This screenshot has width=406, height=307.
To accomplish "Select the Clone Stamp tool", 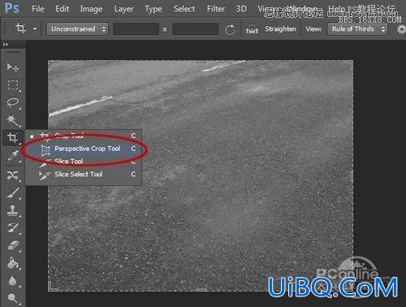I will [x=12, y=210].
